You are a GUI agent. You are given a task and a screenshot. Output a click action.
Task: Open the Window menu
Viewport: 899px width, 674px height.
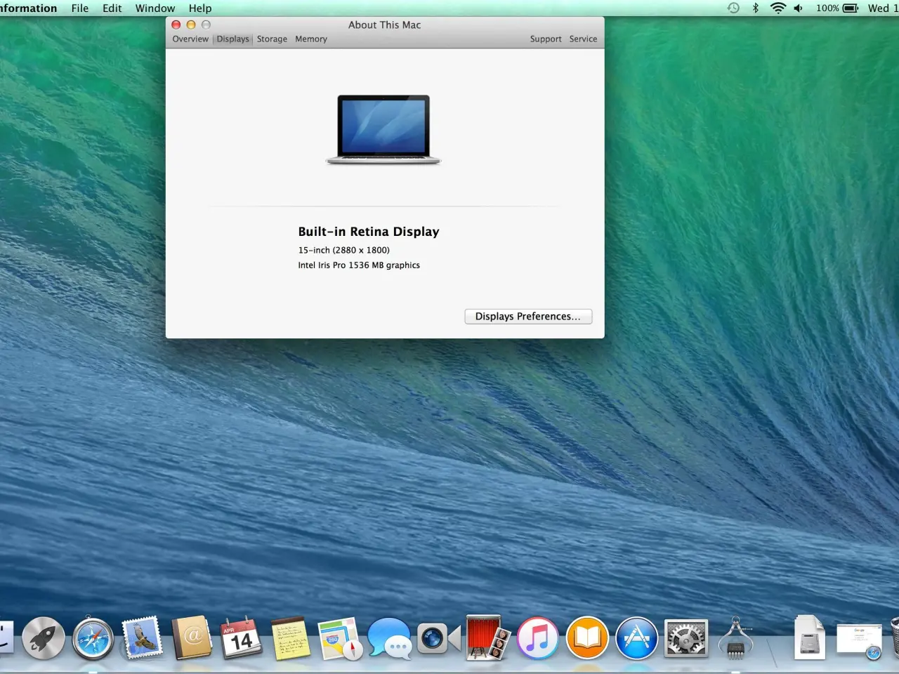(155, 8)
